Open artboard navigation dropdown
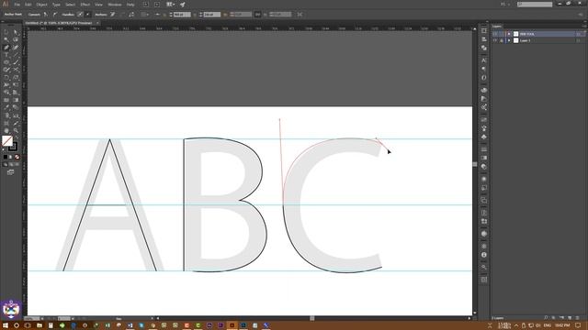This screenshot has width=588, height=330. click(73, 318)
